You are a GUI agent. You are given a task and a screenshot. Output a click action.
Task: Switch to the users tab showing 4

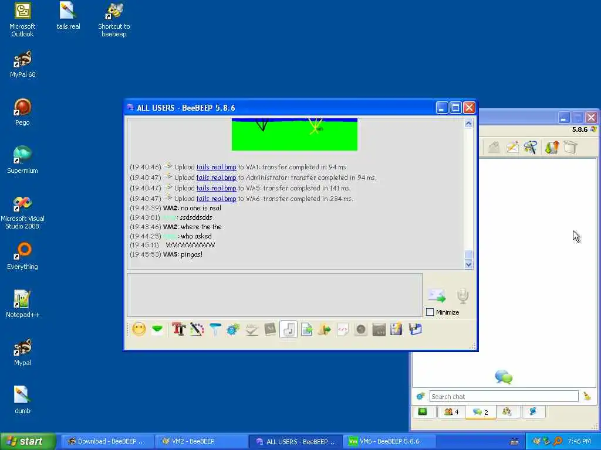451,412
